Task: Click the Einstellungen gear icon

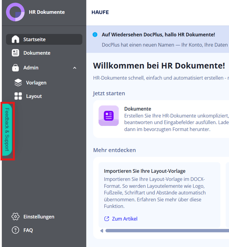Action: click(x=15, y=216)
